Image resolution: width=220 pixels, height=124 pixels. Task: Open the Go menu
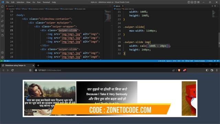tap(34, 2)
